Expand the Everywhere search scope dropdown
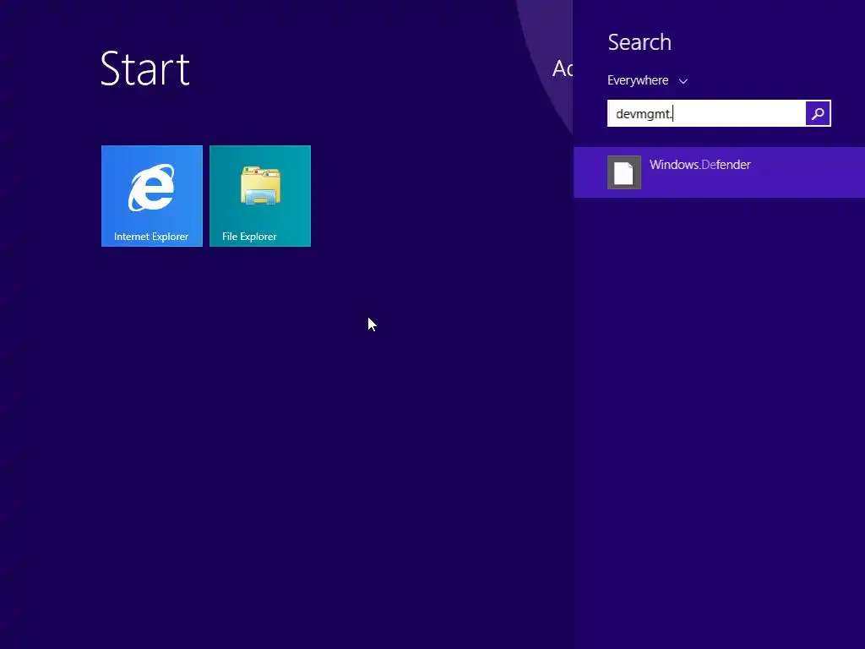The image size is (865, 649). [x=648, y=80]
